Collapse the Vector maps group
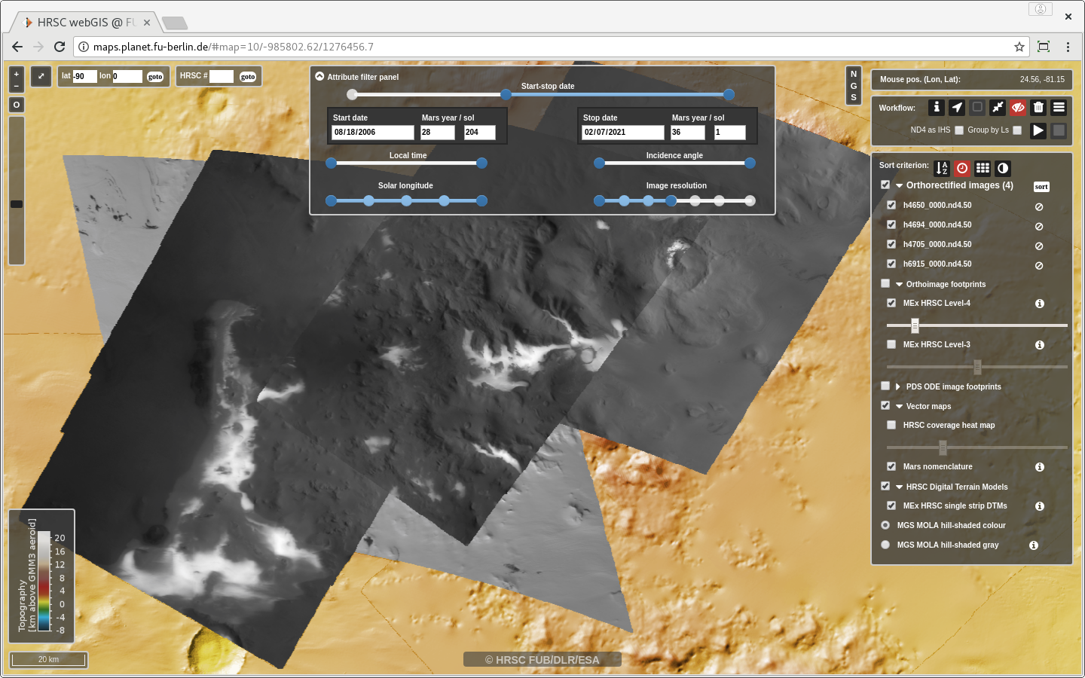Image resolution: width=1085 pixels, height=678 pixels. [900, 407]
